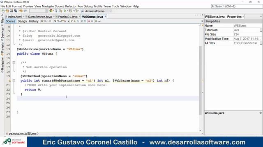Image resolution: width=263 pixels, height=147 pixels.
Task: Click the Uncomment lines icon
Action: click(99, 21)
